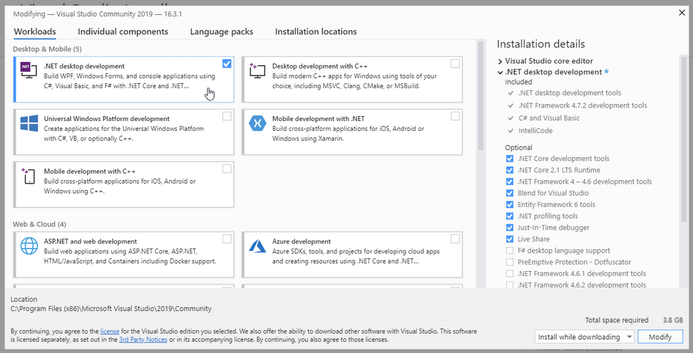This screenshot has height=353, width=693.
Task: Open the Install while downloading dropdown
Action: [585, 337]
